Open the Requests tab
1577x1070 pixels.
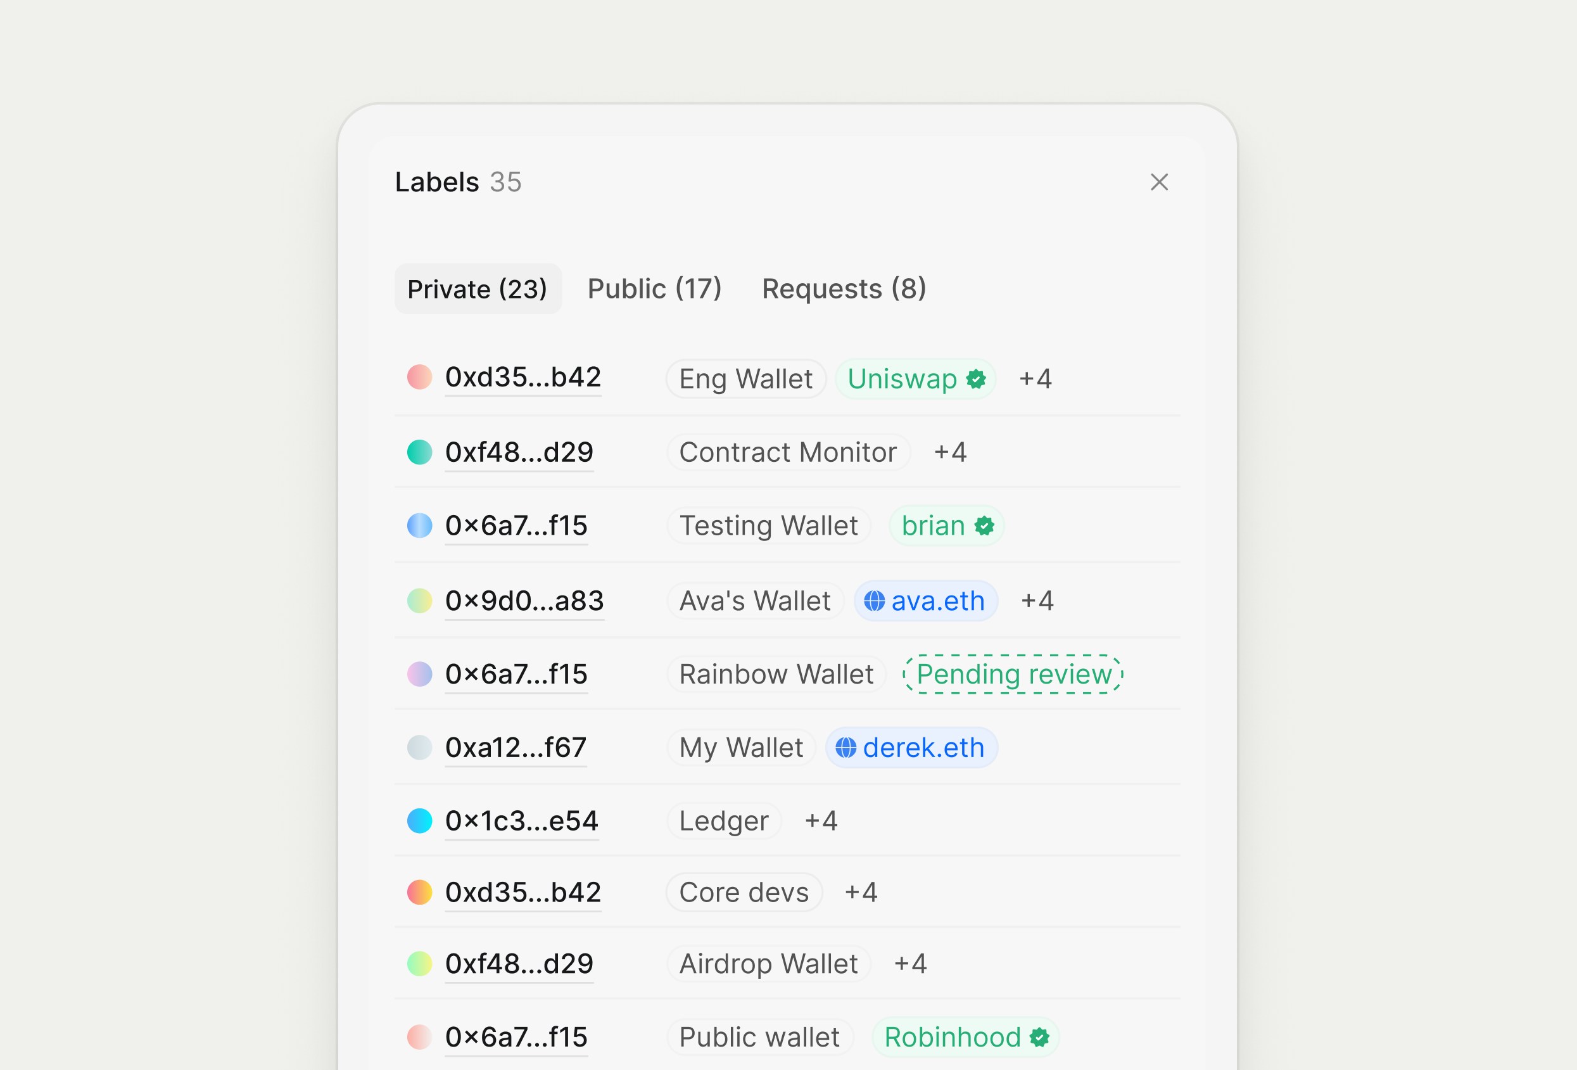click(x=844, y=288)
